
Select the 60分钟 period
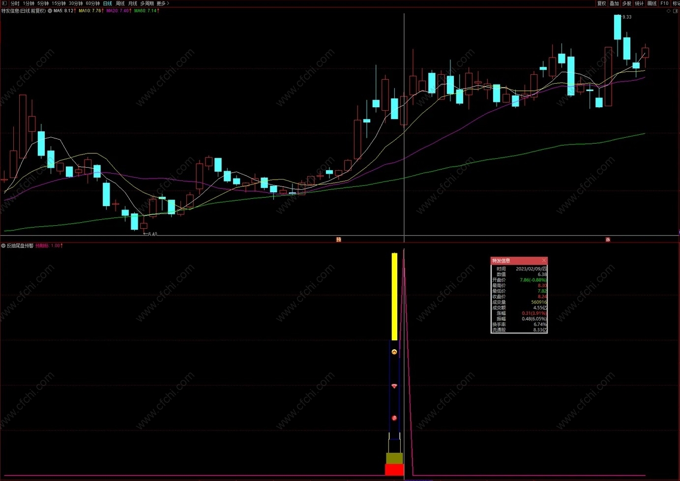point(93,3)
